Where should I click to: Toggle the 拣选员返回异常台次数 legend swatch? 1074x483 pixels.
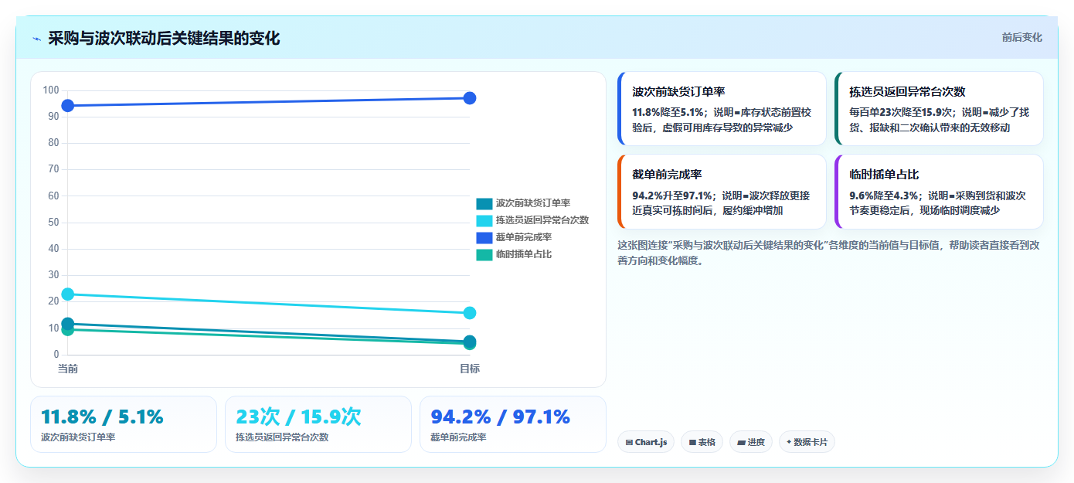click(x=484, y=220)
